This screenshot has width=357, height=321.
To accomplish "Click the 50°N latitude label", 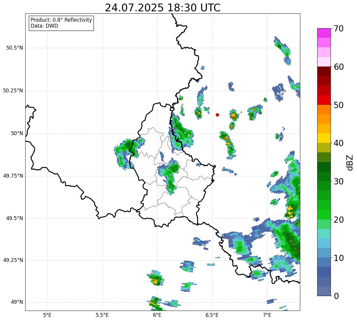I will click(x=17, y=133).
